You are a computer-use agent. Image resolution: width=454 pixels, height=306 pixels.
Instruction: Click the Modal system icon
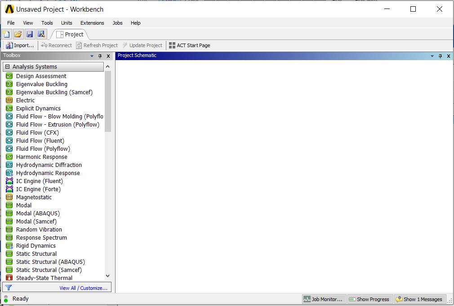click(x=9, y=205)
